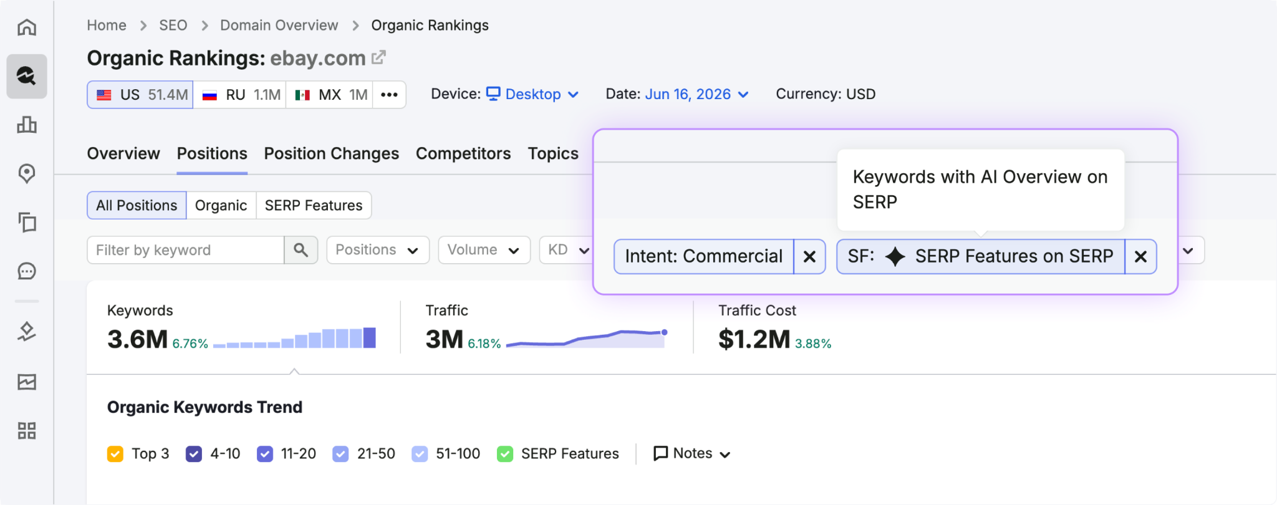Click the keyword search magnifier button
This screenshot has height=505, width=1277.
pyautogui.click(x=301, y=250)
